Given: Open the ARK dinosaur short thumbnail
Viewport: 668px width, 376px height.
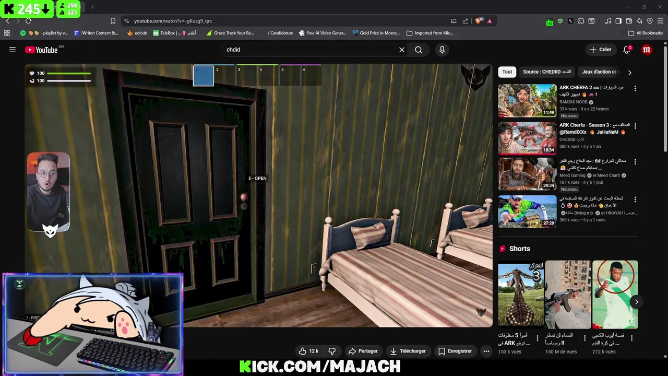Looking at the screenshot, I should tap(521, 295).
